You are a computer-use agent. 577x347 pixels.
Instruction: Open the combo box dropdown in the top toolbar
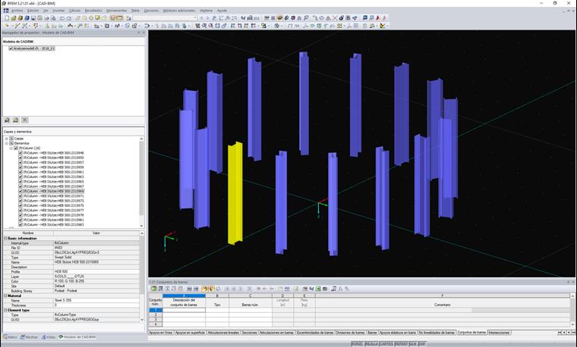(x=195, y=17)
